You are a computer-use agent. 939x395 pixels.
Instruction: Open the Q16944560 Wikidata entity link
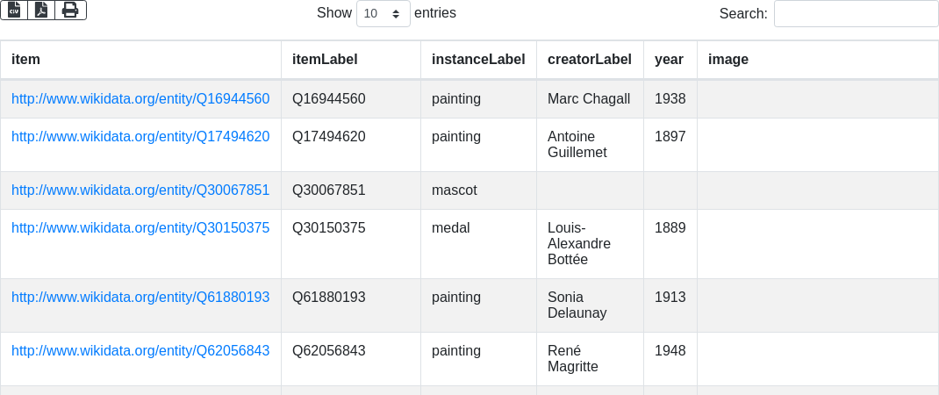140,99
